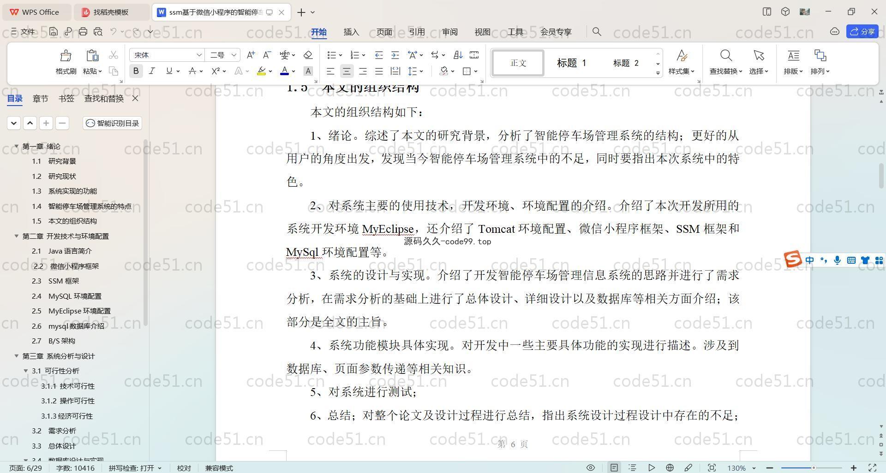Toggle character shading (A) button
This screenshot has width=886, height=473.
point(308,71)
